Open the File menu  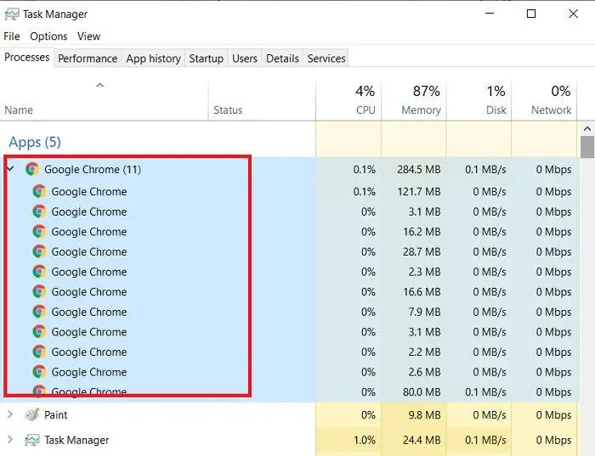coord(12,37)
